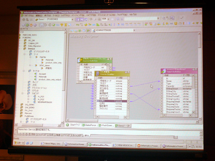The height and width of the screenshot is (161, 215).
Task: Click the green round D Designer icon
Action: click(27, 25)
